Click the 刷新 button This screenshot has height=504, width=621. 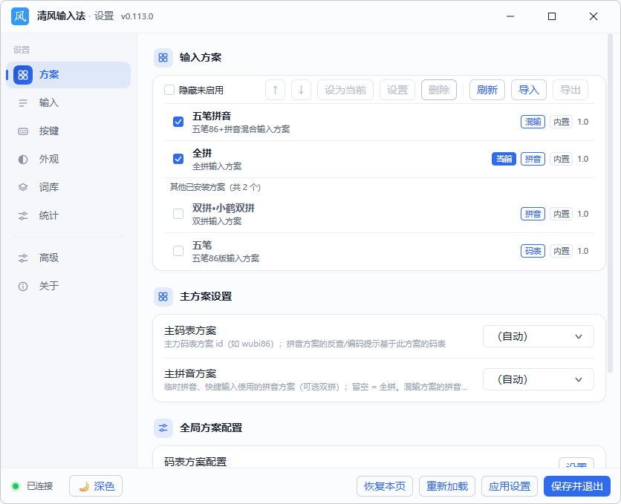tap(487, 90)
